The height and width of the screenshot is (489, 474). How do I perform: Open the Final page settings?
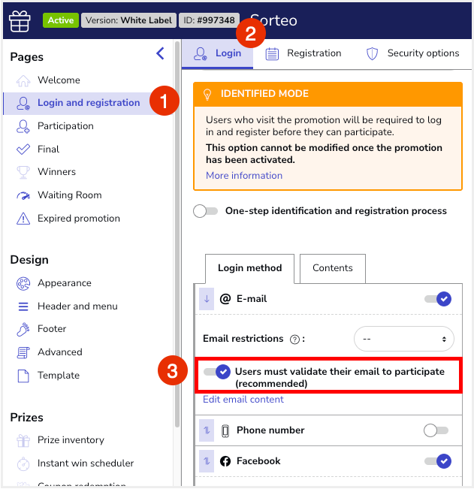point(48,149)
